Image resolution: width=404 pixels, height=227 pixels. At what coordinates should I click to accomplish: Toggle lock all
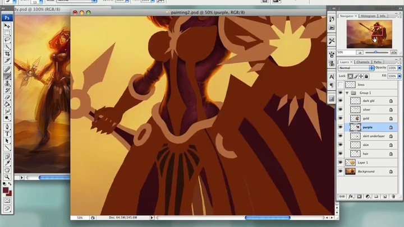[366, 76]
